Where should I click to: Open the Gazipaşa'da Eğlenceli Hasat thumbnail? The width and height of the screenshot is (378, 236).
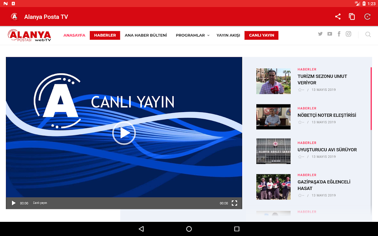pos(273,187)
